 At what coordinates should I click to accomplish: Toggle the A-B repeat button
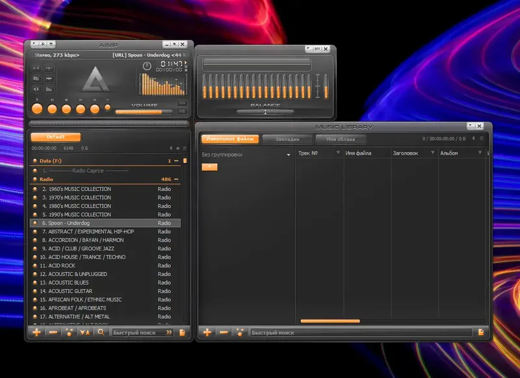pos(36,68)
